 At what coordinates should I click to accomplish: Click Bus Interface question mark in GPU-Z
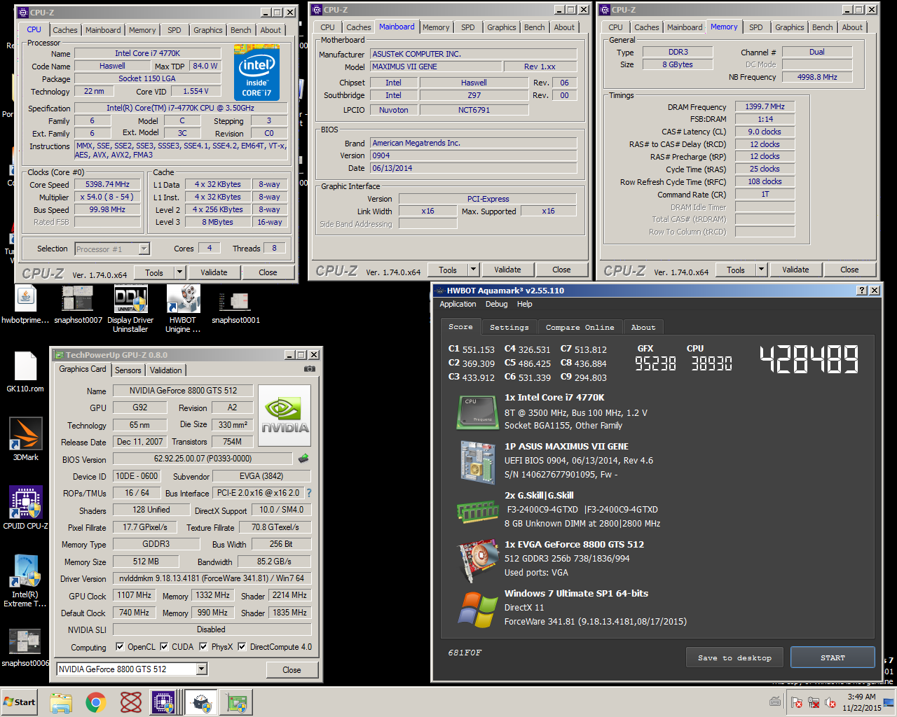[x=309, y=493]
